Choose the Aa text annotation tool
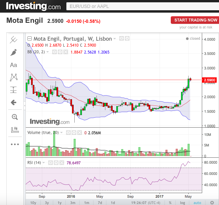The image size is (219, 205). click(x=14, y=65)
